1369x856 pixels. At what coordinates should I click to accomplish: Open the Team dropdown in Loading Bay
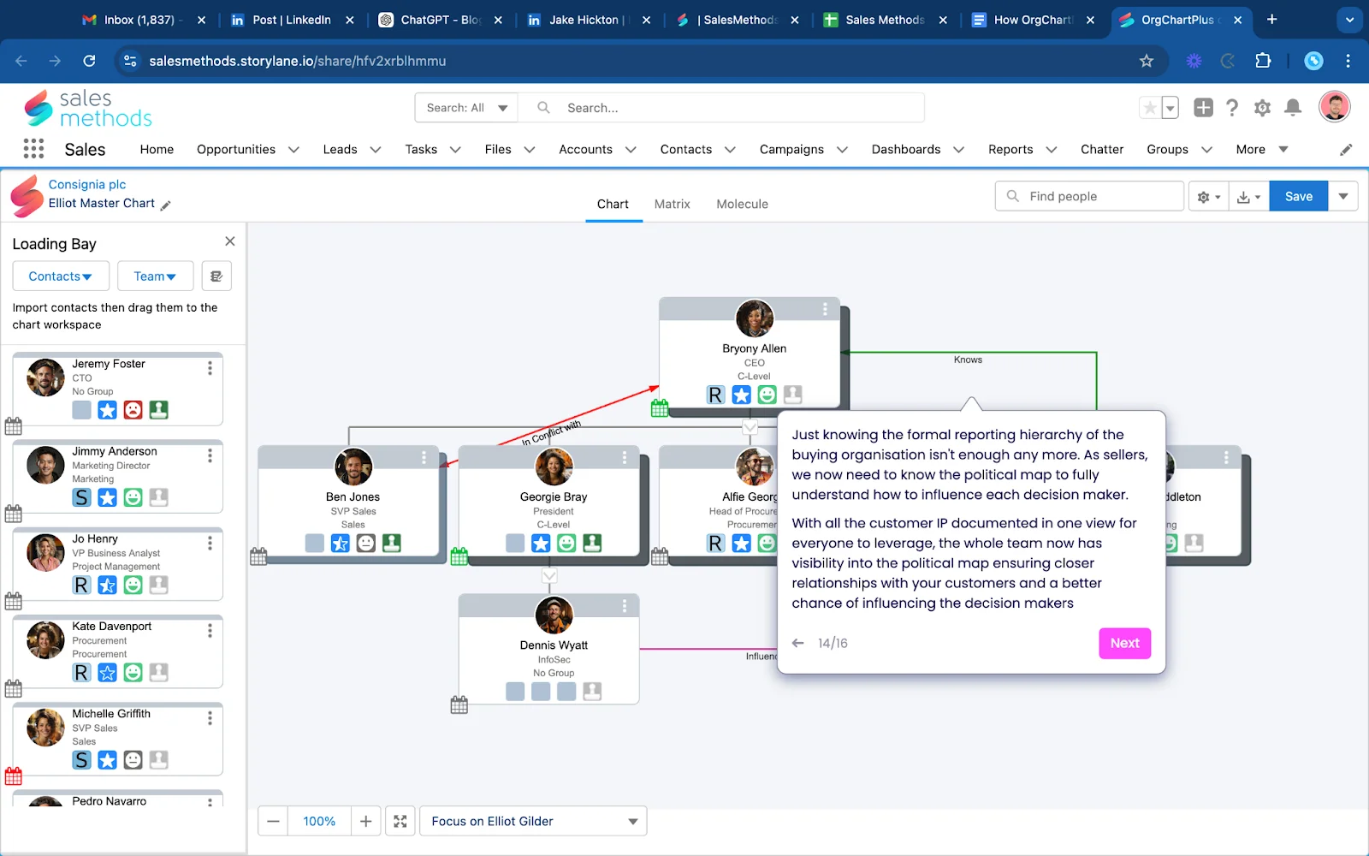tap(155, 276)
